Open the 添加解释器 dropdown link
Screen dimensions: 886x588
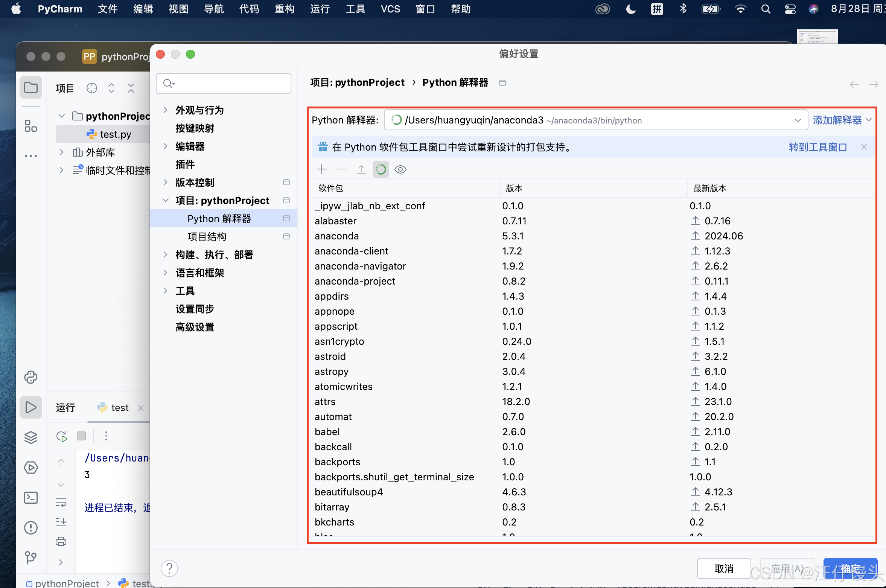coord(842,120)
